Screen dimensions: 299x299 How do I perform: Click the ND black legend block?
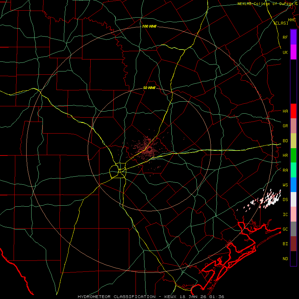coord(293,258)
